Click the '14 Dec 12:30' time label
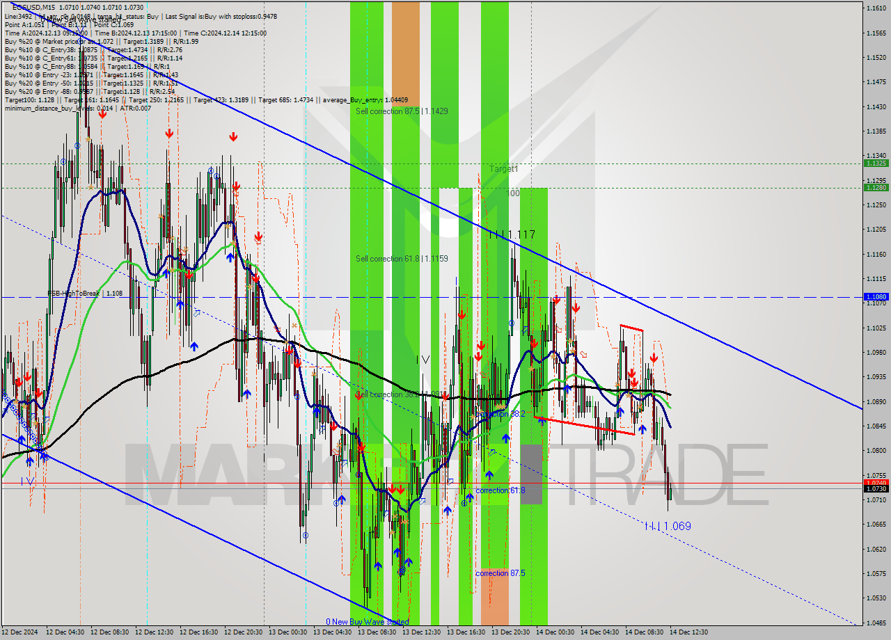The image size is (891, 640). [x=689, y=632]
